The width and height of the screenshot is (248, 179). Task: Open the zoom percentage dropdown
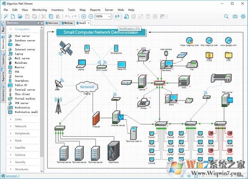coord(109,17)
